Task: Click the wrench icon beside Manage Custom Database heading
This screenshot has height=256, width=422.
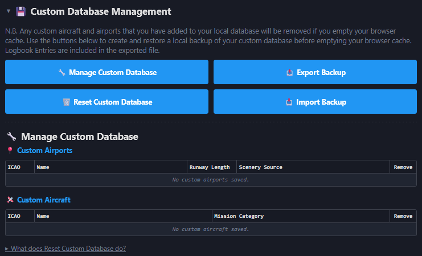Action: point(11,137)
